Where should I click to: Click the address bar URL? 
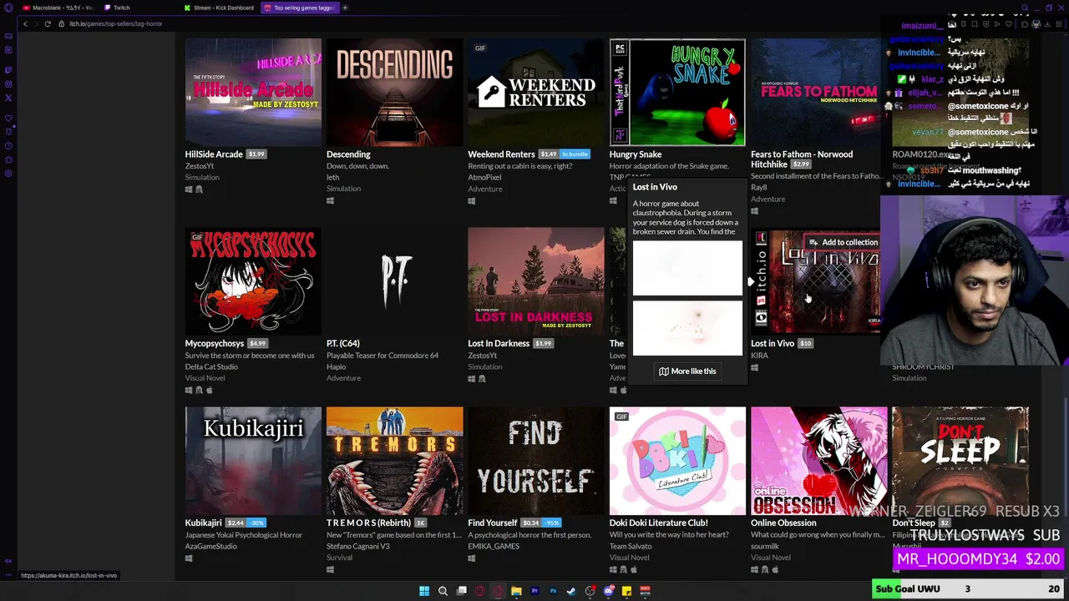(x=115, y=23)
